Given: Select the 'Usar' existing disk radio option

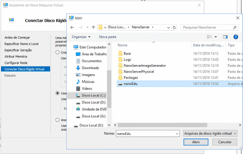Looking at the screenshot, I should click(57, 93).
